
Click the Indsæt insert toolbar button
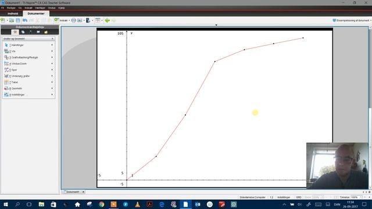(x=61, y=20)
